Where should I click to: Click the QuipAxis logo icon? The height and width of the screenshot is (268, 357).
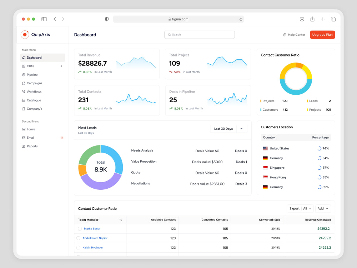(x=25, y=35)
